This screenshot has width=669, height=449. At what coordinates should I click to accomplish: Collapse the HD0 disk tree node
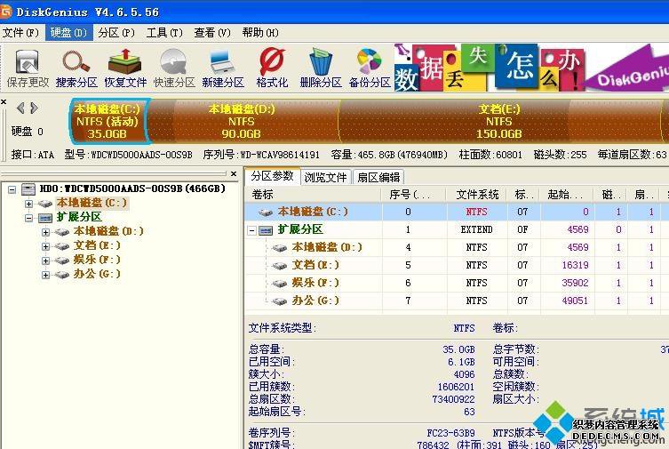tap(12, 189)
